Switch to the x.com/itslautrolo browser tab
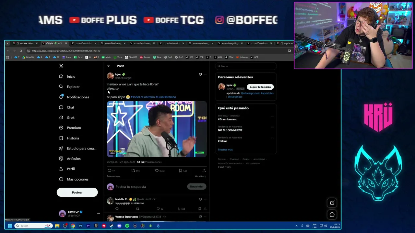 (x=171, y=43)
